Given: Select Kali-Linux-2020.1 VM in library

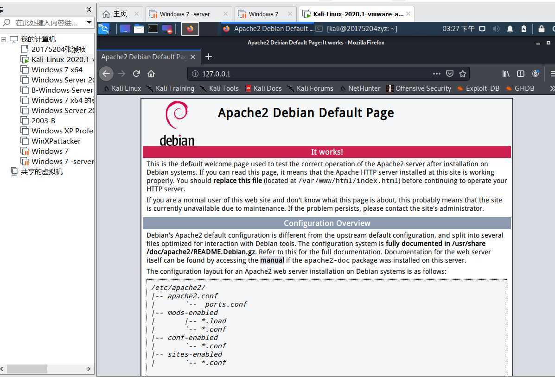Looking at the screenshot, I should coord(57,59).
